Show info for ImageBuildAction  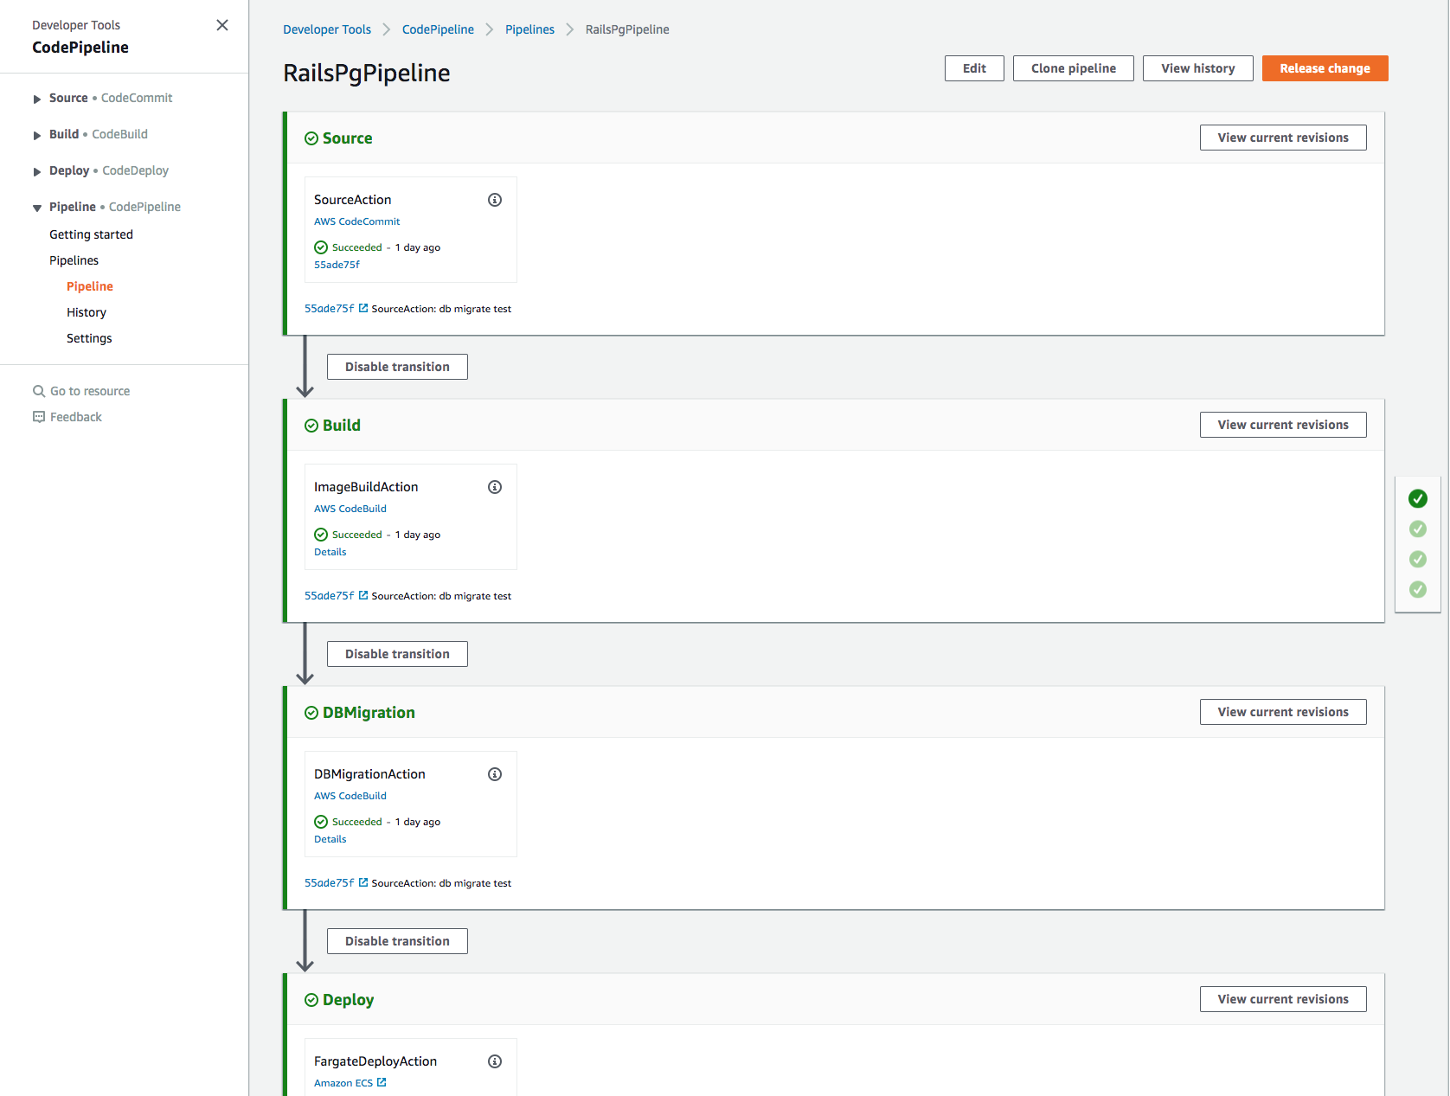(x=495, y=487)
